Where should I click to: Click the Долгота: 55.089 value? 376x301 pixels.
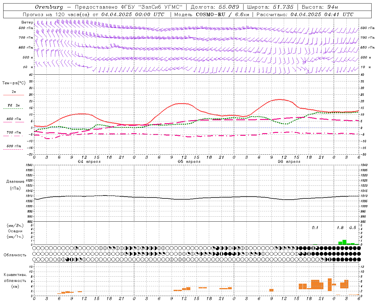215,7
